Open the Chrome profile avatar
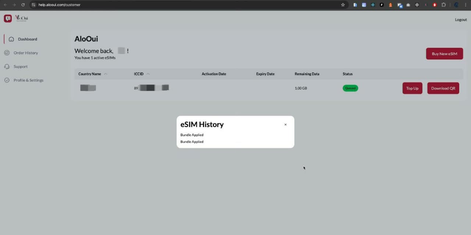Screen dimensions: 471x235 tap(456, 5)
